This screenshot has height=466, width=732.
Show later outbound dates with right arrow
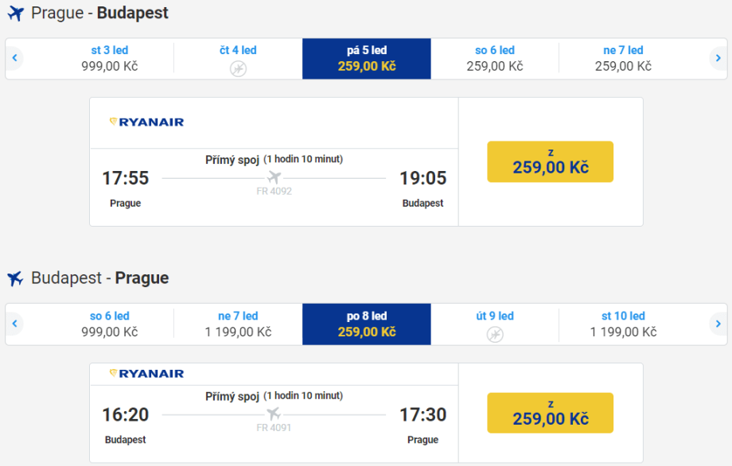718,58
